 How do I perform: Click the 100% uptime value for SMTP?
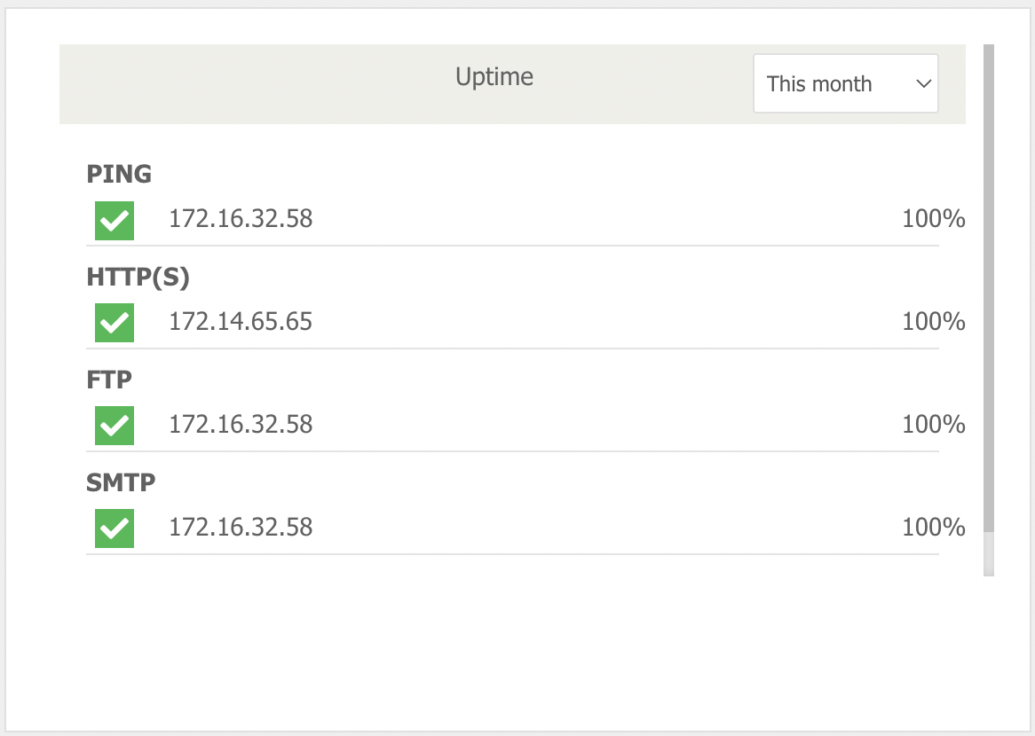933,528
